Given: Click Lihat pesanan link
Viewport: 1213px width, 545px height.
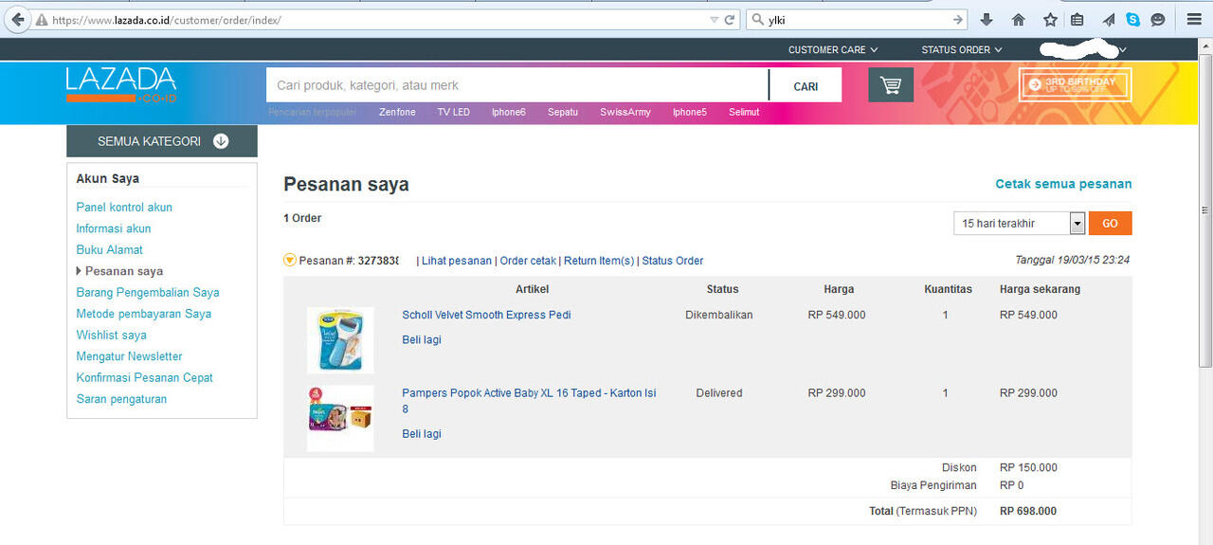Looking at the screenshot, I should pyautogui.click(x=457, y=261).
